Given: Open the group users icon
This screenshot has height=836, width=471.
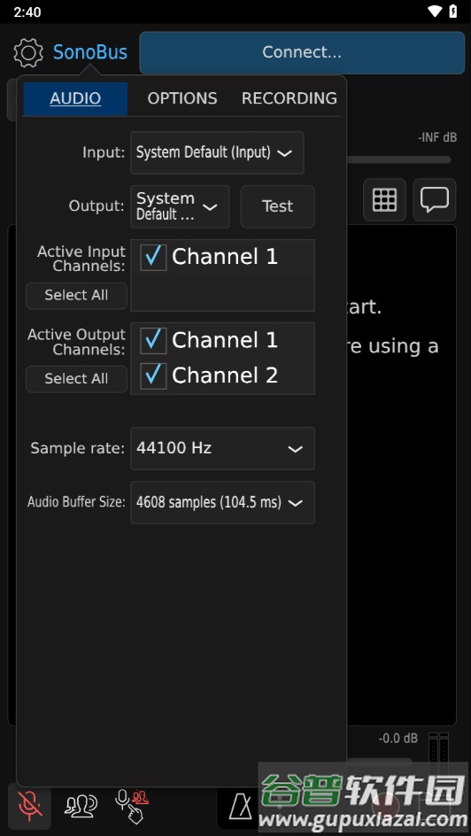Looking at the screenshot, I should [81, 806].
